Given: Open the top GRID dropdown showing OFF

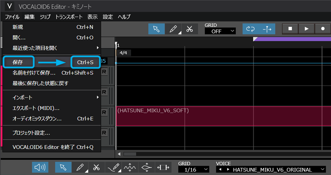Looking at the screenshot, I should 220,31.
